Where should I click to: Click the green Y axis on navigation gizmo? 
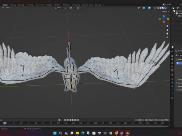(x=168, y=19)
